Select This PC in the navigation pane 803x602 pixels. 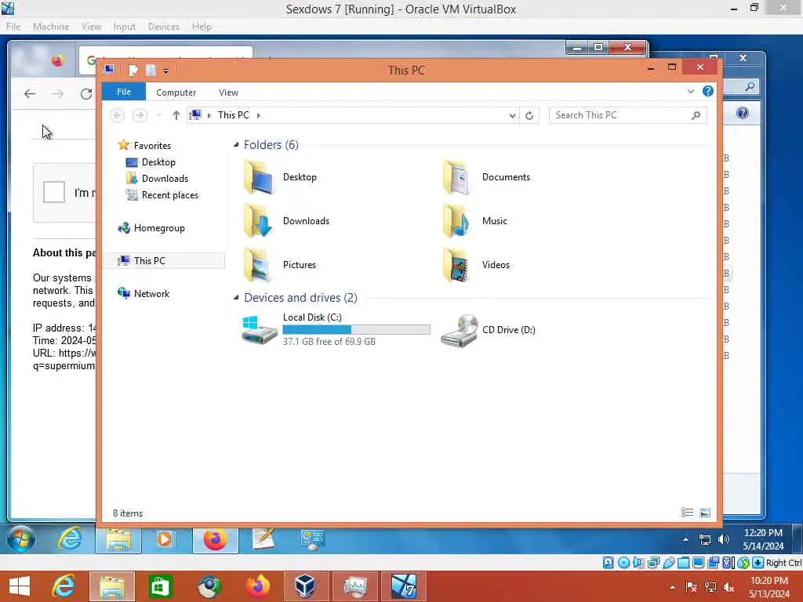(165, 260)
